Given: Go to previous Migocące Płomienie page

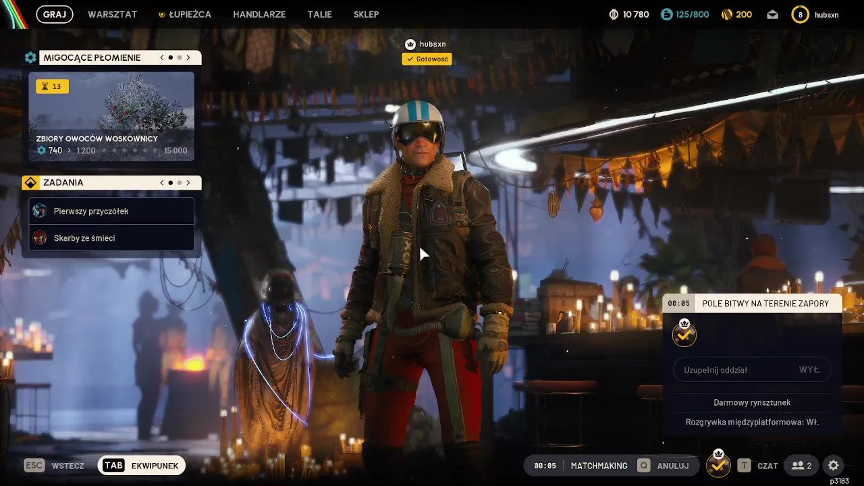Looking at the screenshot, I should (x=162, y=58).
